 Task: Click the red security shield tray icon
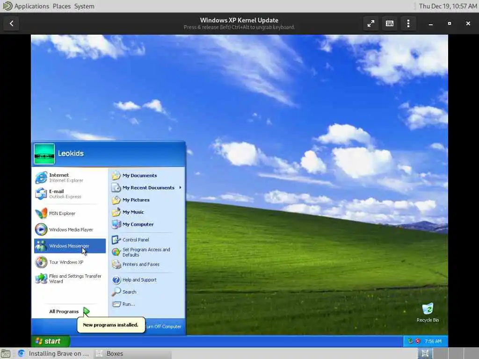418,341
